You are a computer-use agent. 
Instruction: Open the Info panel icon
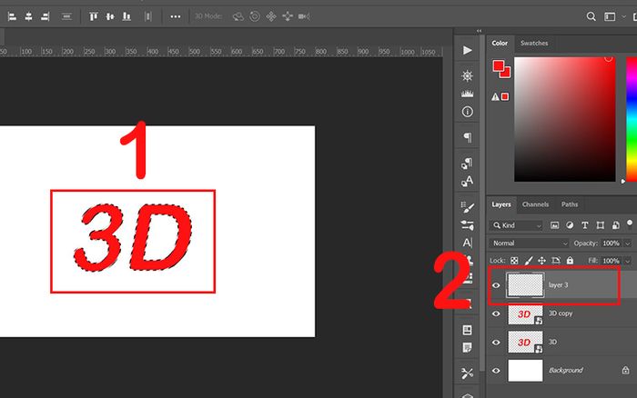(x=467, y=112)
